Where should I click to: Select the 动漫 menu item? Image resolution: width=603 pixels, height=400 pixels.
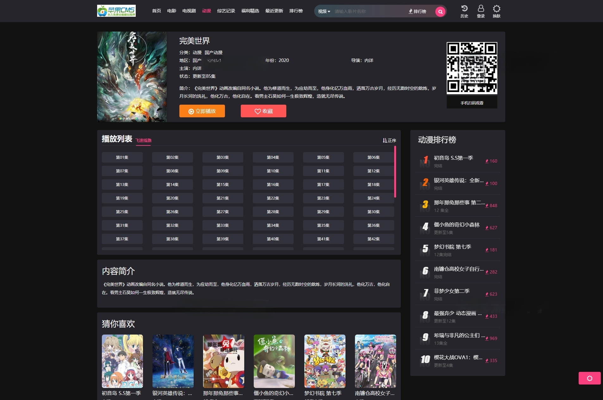tap(207, 10)
